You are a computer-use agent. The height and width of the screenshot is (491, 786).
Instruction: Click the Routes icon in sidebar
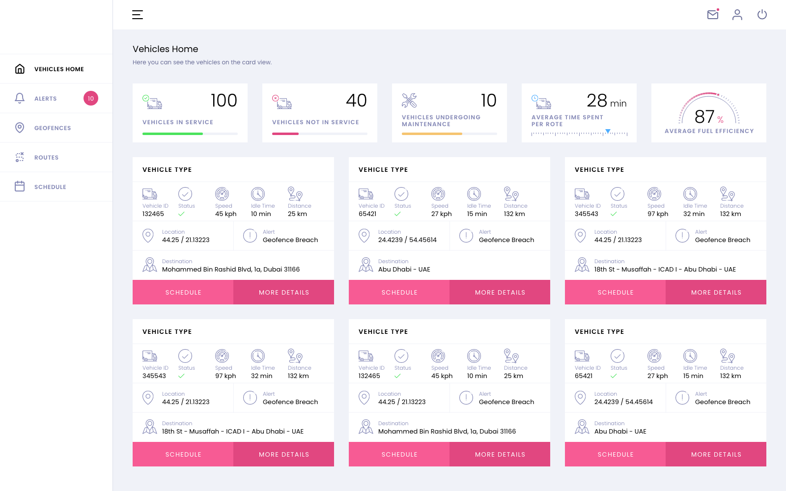pyautogui.click(x=20, y=157)
